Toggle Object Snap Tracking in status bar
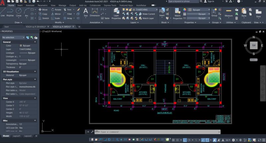 203,140
